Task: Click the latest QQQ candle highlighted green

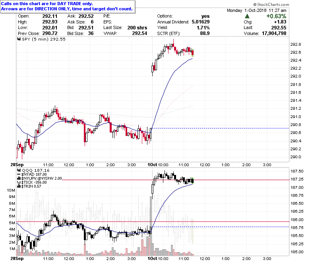Action: pos(193,180)
